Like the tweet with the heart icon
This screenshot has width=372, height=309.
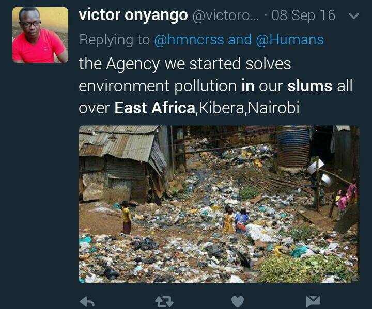(x=238, y=302)
